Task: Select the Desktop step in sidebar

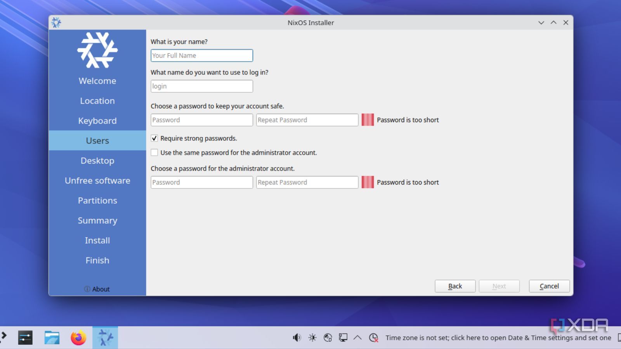Action: click(97, 161)
